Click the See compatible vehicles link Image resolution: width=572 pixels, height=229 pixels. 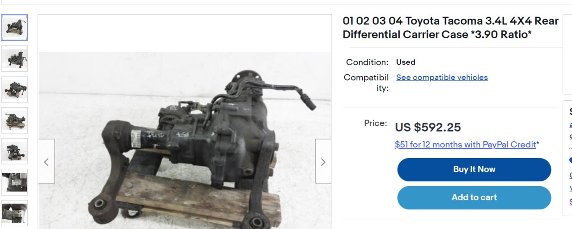point(442,78)
